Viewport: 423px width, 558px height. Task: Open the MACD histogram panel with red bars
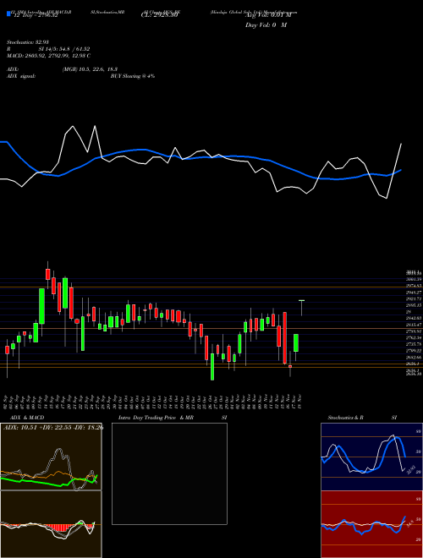click(x=51, y=524)
